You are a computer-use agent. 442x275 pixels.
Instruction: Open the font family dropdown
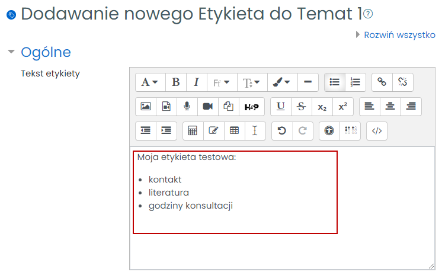click(x=222, y=82)
